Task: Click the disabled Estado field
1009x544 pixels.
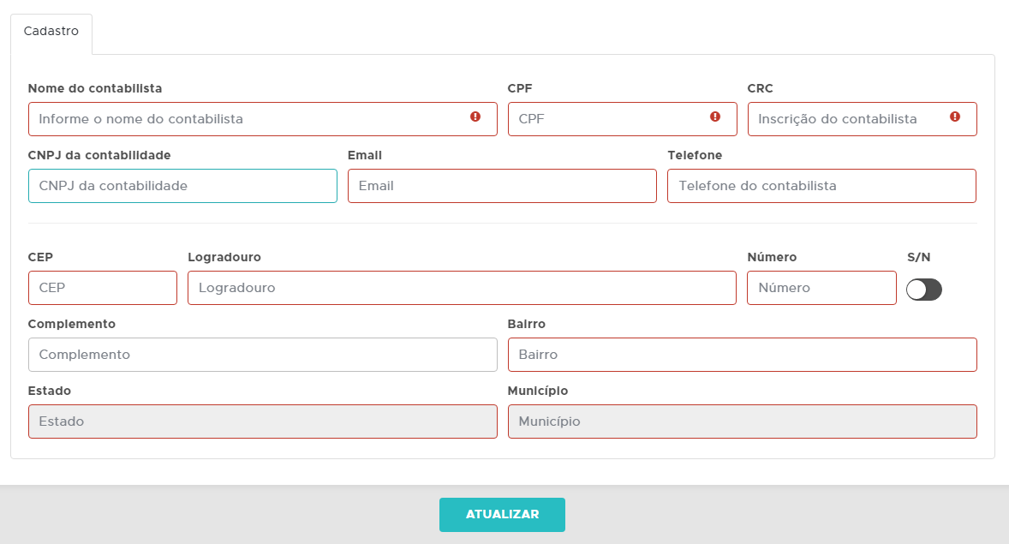Action: (x=262, y=421)
